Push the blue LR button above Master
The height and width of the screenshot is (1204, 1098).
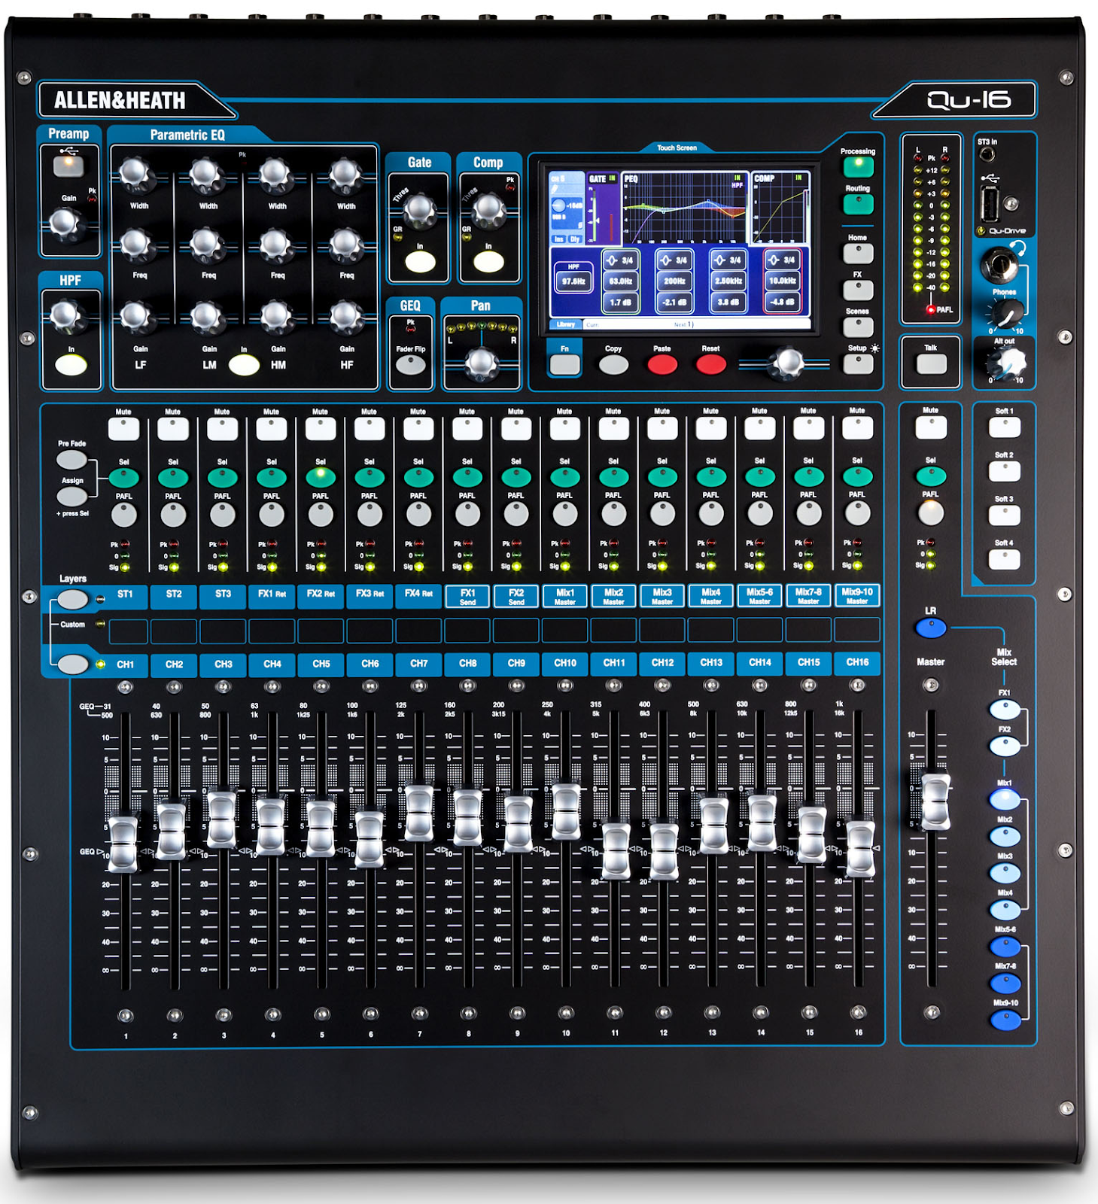931,628
